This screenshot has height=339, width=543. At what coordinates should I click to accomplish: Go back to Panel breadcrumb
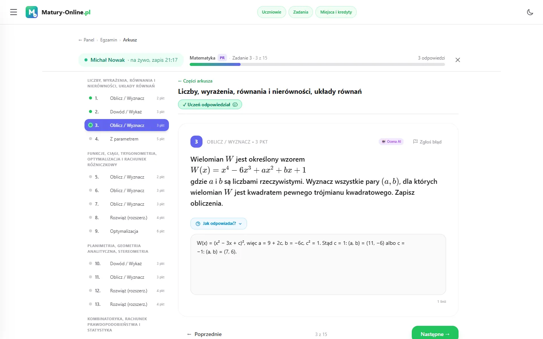[x=86, y=40]
